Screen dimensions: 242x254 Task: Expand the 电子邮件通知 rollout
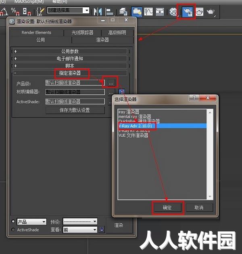pos(70,58)
